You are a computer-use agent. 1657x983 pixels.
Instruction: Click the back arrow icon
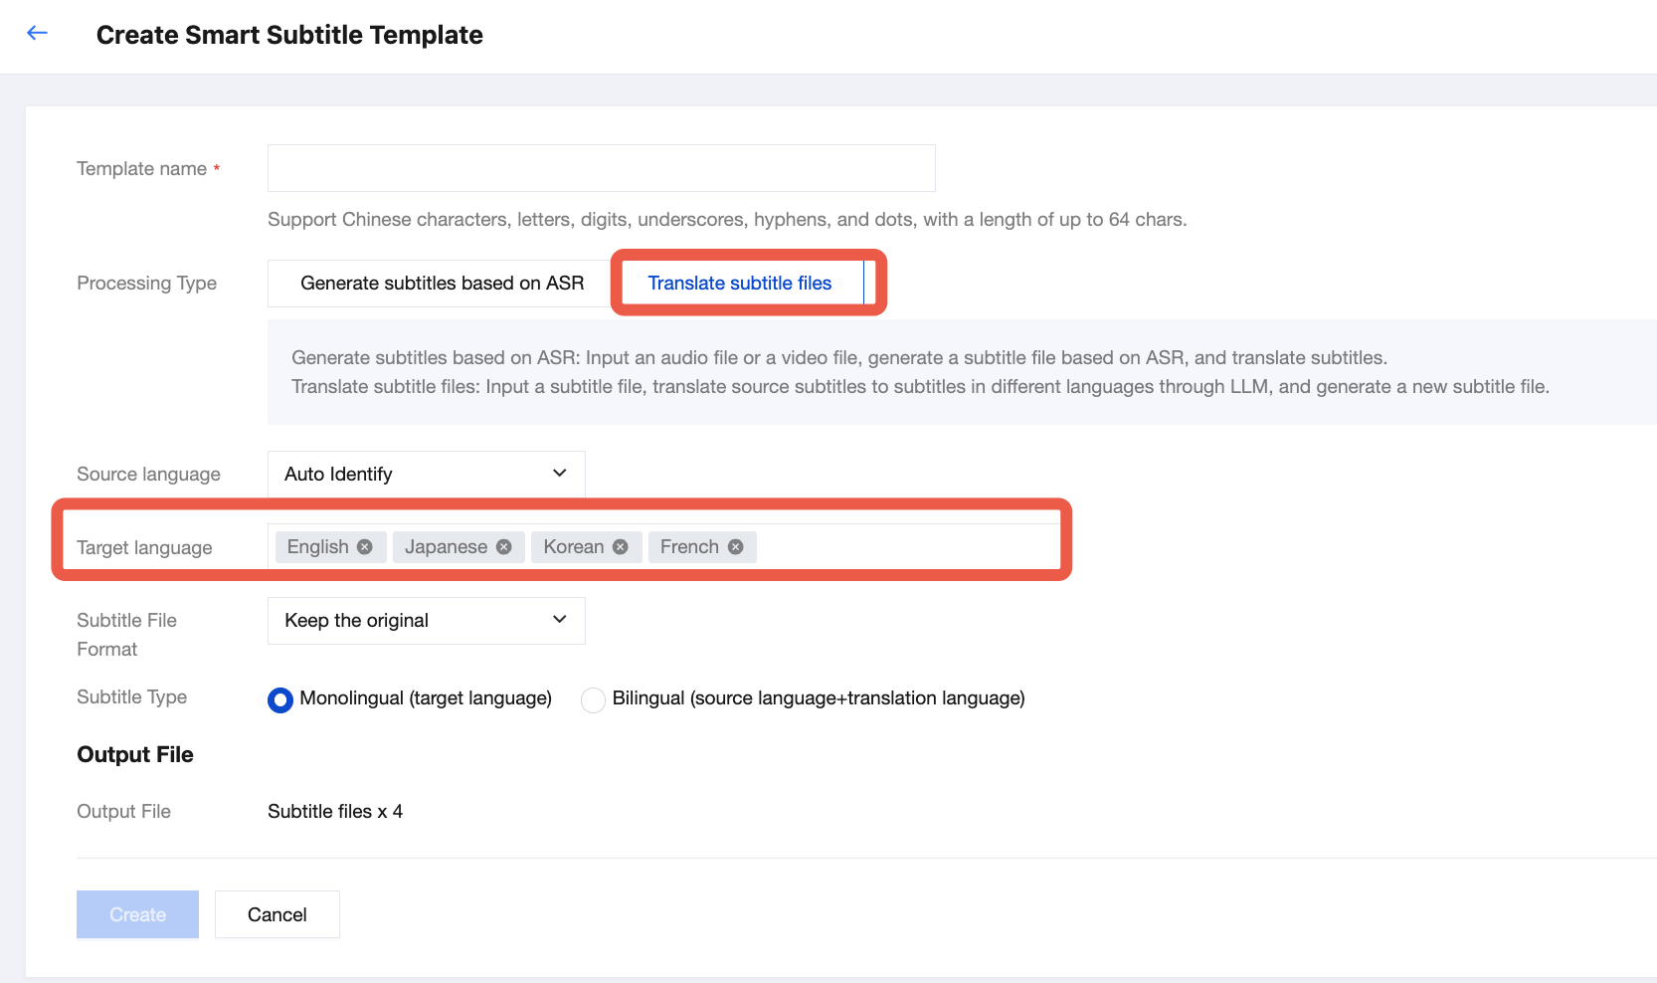tap(38, 34)
